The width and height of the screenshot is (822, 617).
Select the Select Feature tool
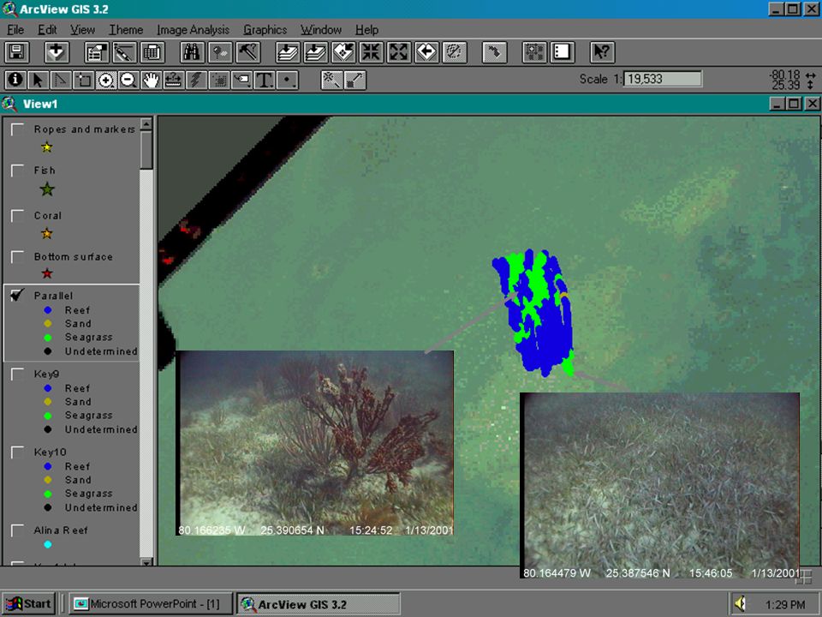click(83, 80)
